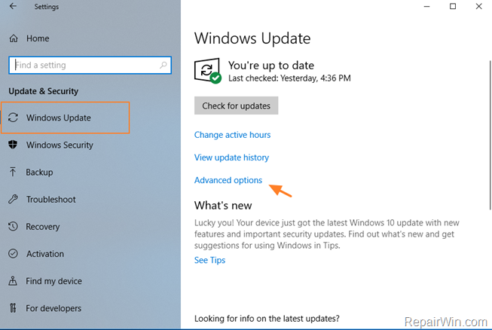Open Home in the sidebar
Image resolution: width=492 pixels, height=330 pixels.
[x=38, y=38]
